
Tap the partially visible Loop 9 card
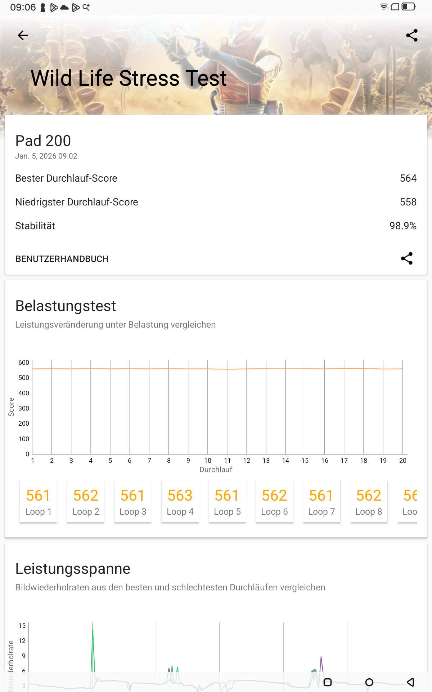(x=409, y=501)
